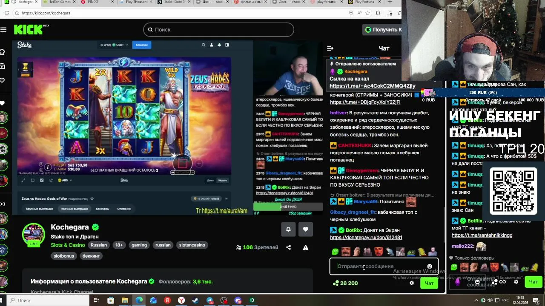
Task: Click the Kick search field
Action: (218, 29)
